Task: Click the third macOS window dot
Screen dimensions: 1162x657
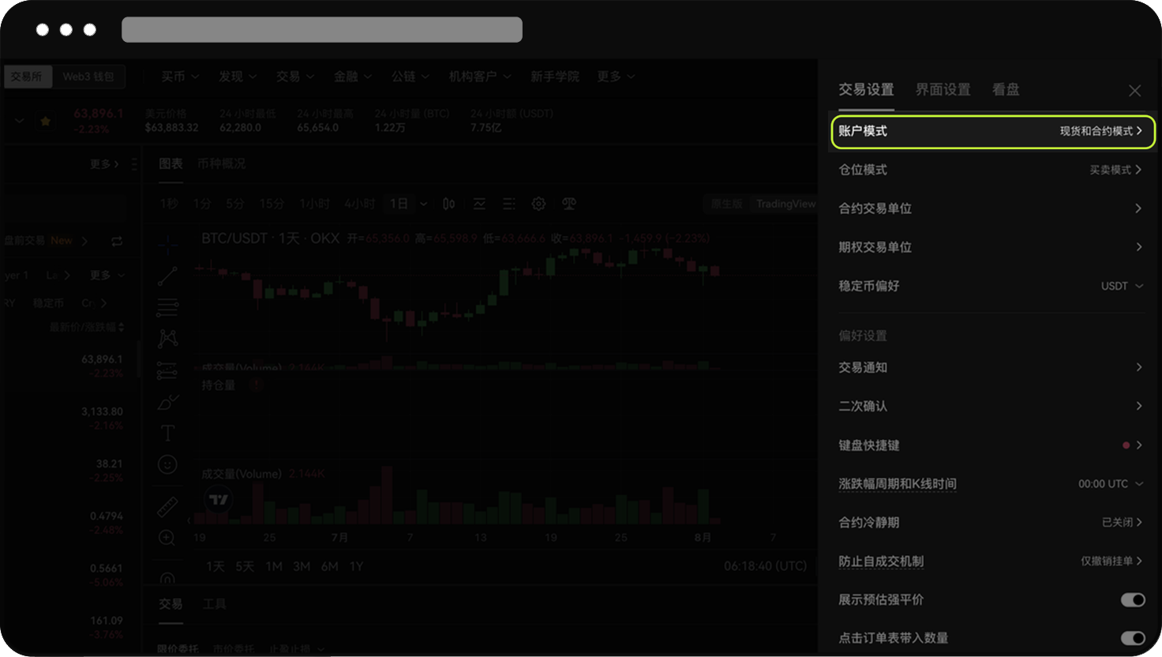Action: (x=90, y=30)
